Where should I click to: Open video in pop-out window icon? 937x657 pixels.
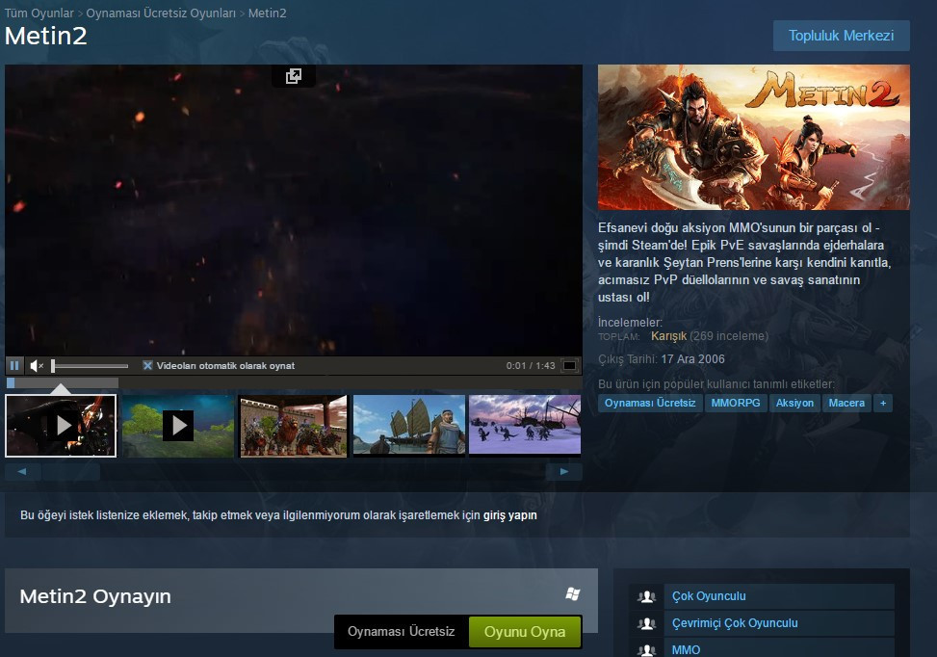(294, 76)
